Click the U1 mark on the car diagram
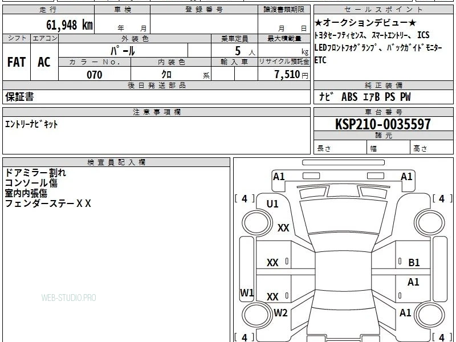Image resolution: width=456 pixels, height=342 pixels. point(272,204)
